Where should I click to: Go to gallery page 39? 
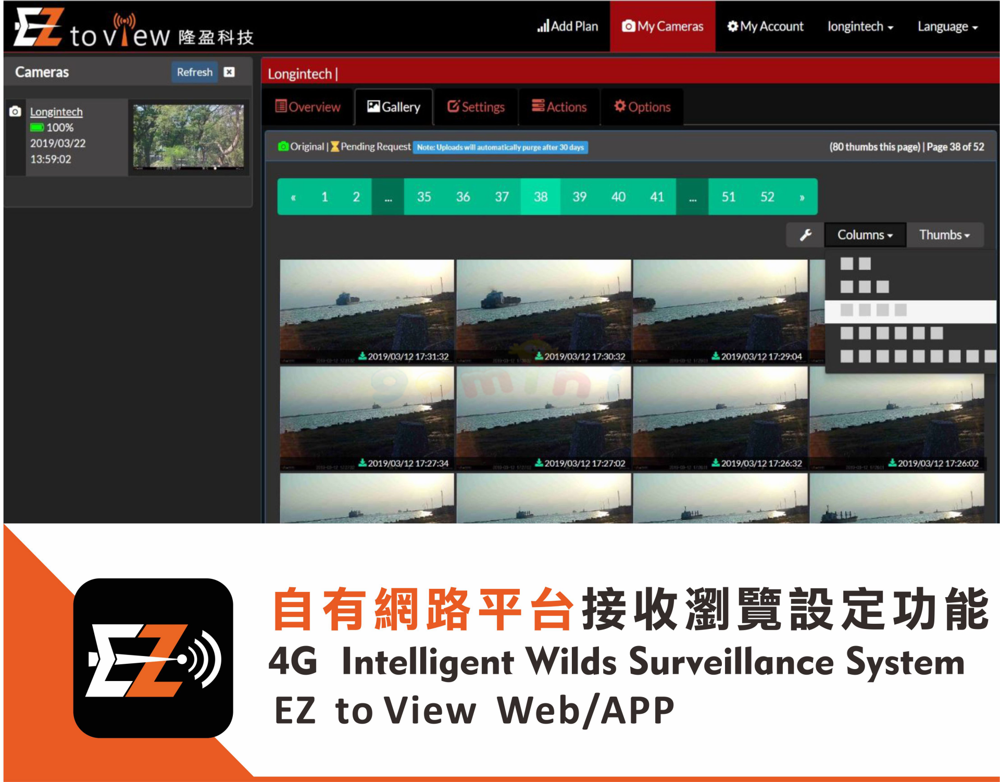point(580,197)
